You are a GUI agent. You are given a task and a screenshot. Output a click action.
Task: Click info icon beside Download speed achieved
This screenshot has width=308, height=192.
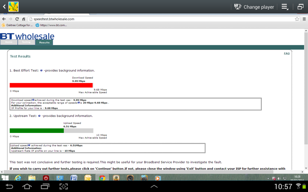(33, 100)
